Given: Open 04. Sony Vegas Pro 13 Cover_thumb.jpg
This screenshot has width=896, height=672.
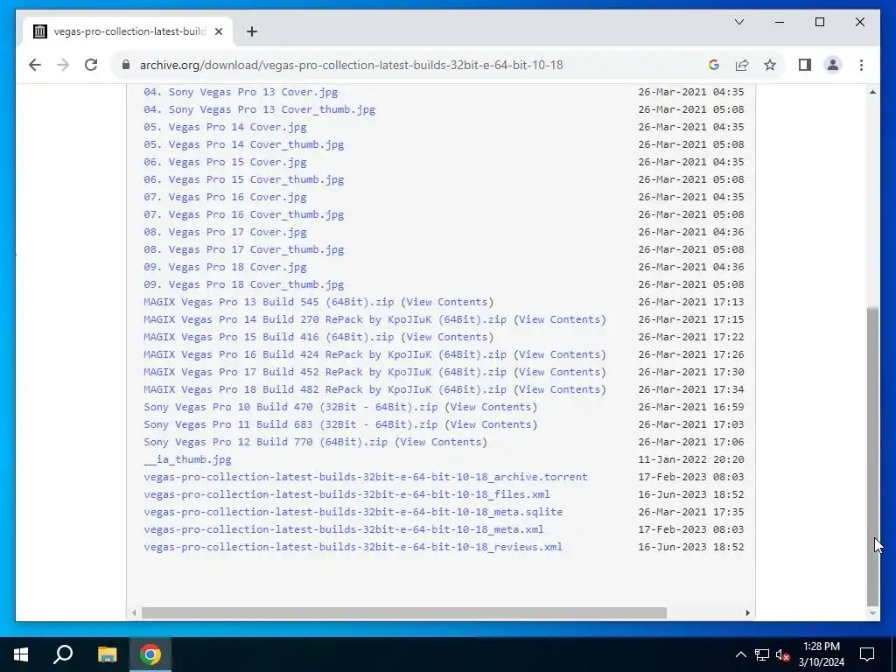Looking at the screenshot, I should (259, 109).
